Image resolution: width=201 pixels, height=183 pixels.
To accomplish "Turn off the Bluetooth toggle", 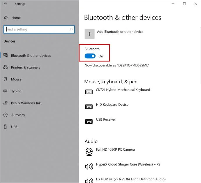I will (90, 56).
